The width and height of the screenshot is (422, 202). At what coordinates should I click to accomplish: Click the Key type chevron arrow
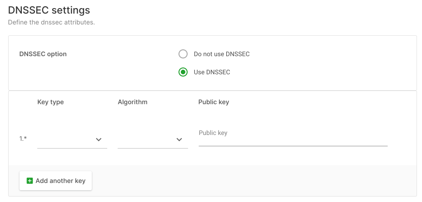point(99,139)
